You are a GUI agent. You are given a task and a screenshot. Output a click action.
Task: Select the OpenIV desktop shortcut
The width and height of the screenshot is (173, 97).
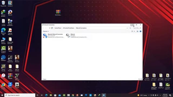17,85
